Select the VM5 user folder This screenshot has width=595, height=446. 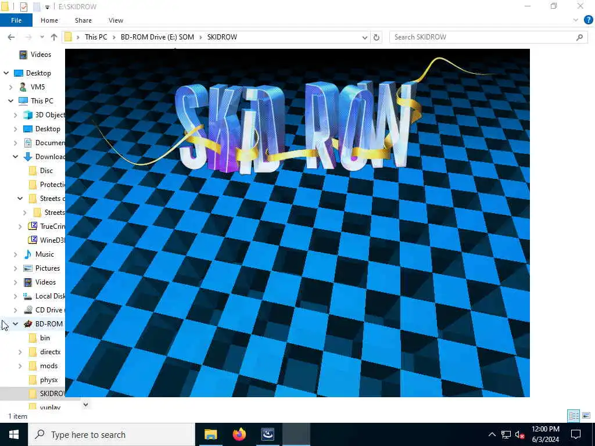pos(37,87)
